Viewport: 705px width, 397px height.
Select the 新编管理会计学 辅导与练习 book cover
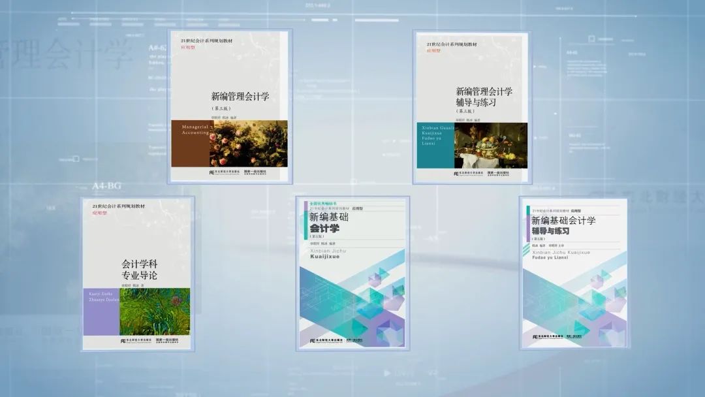tap(472, 108)
